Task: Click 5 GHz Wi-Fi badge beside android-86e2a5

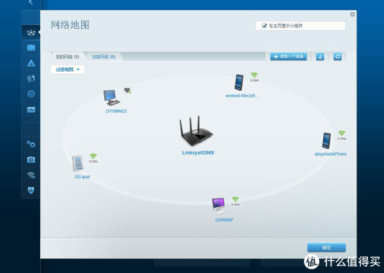Action: 254,77
